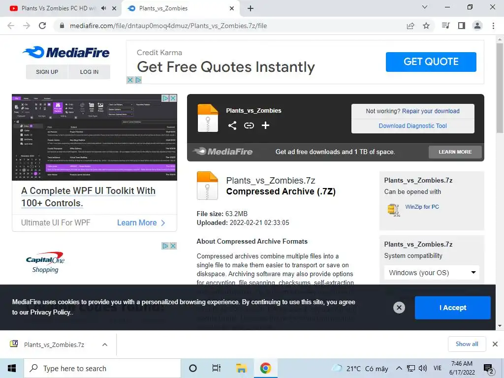View site security lock icon
This screenshot has height=378, width=504.
click(x=62, y=26)
